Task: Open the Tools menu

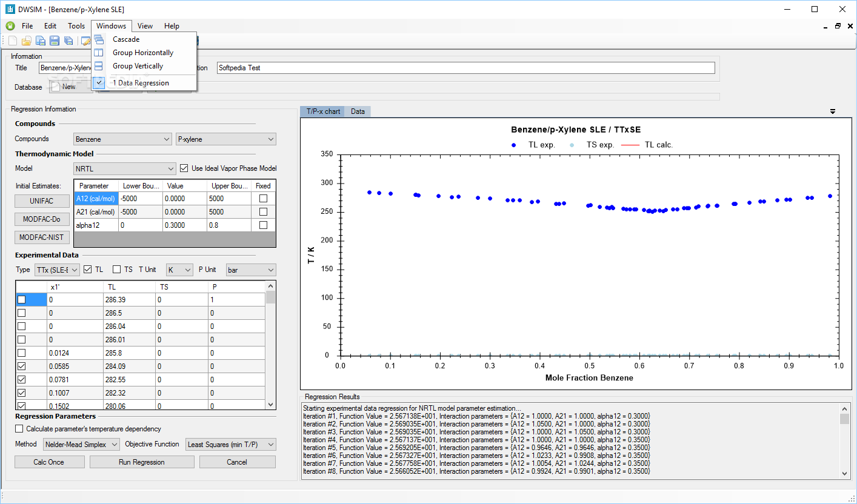Action: [x=76, y=26]
